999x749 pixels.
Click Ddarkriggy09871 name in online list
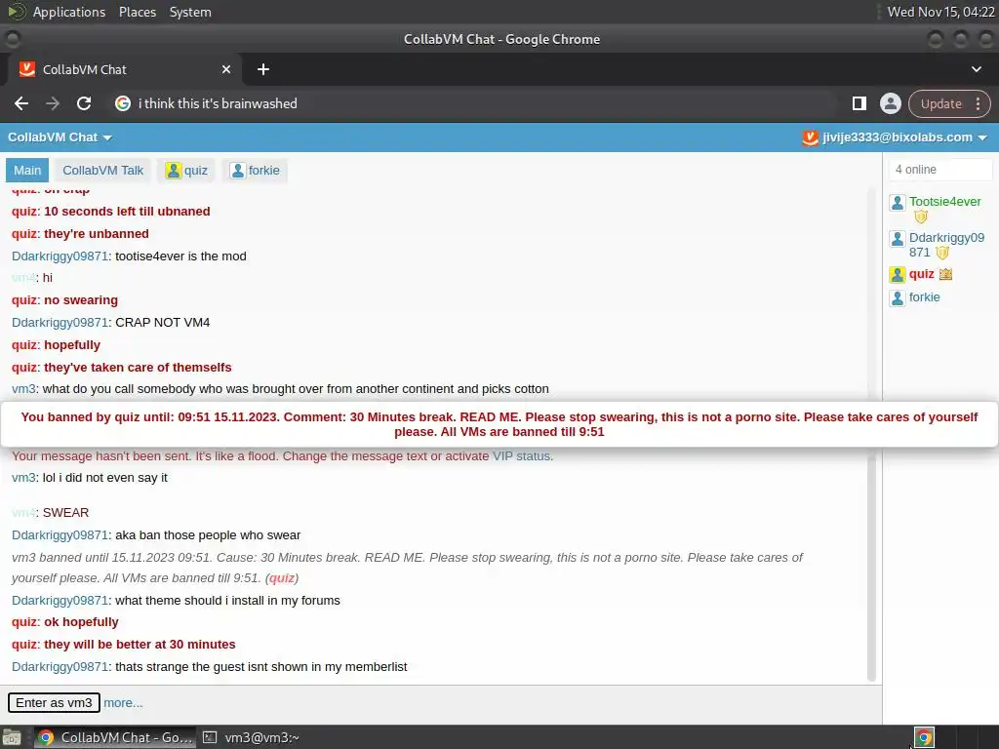tap(946, 245)
